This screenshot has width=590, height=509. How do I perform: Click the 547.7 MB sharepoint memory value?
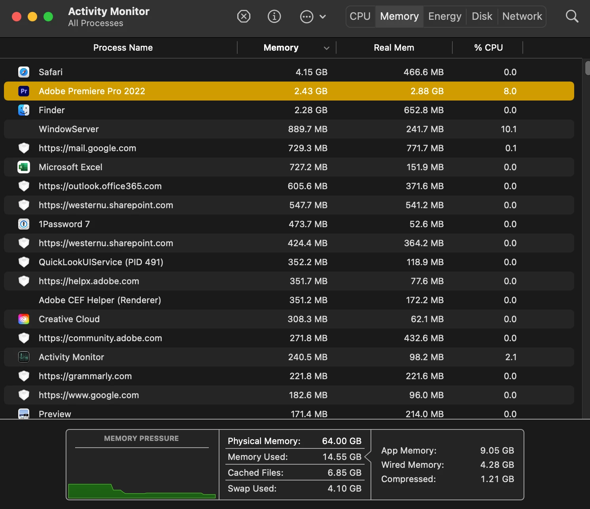(x=308, y=205)
